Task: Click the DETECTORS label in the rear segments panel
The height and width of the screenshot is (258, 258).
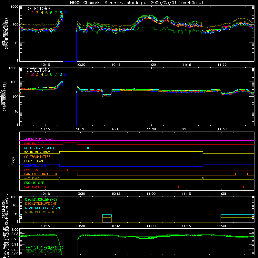Action: (39, 70)
